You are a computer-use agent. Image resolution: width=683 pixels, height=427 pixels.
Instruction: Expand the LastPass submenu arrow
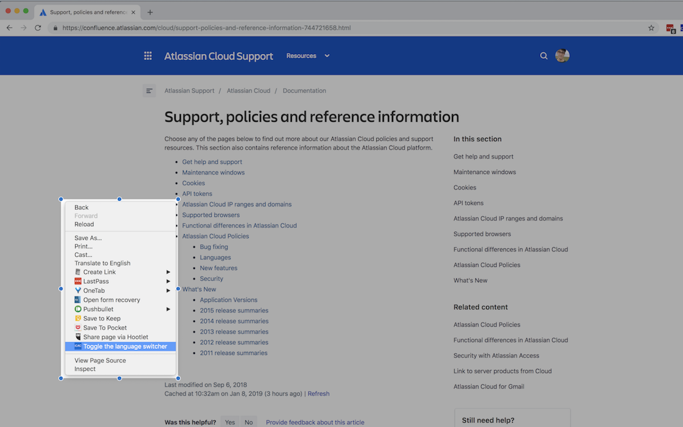pyautogui.click(x=168, y=281)
